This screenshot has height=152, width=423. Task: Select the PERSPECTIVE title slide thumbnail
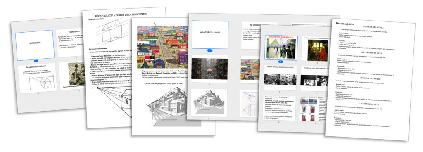tap(35, 45)
